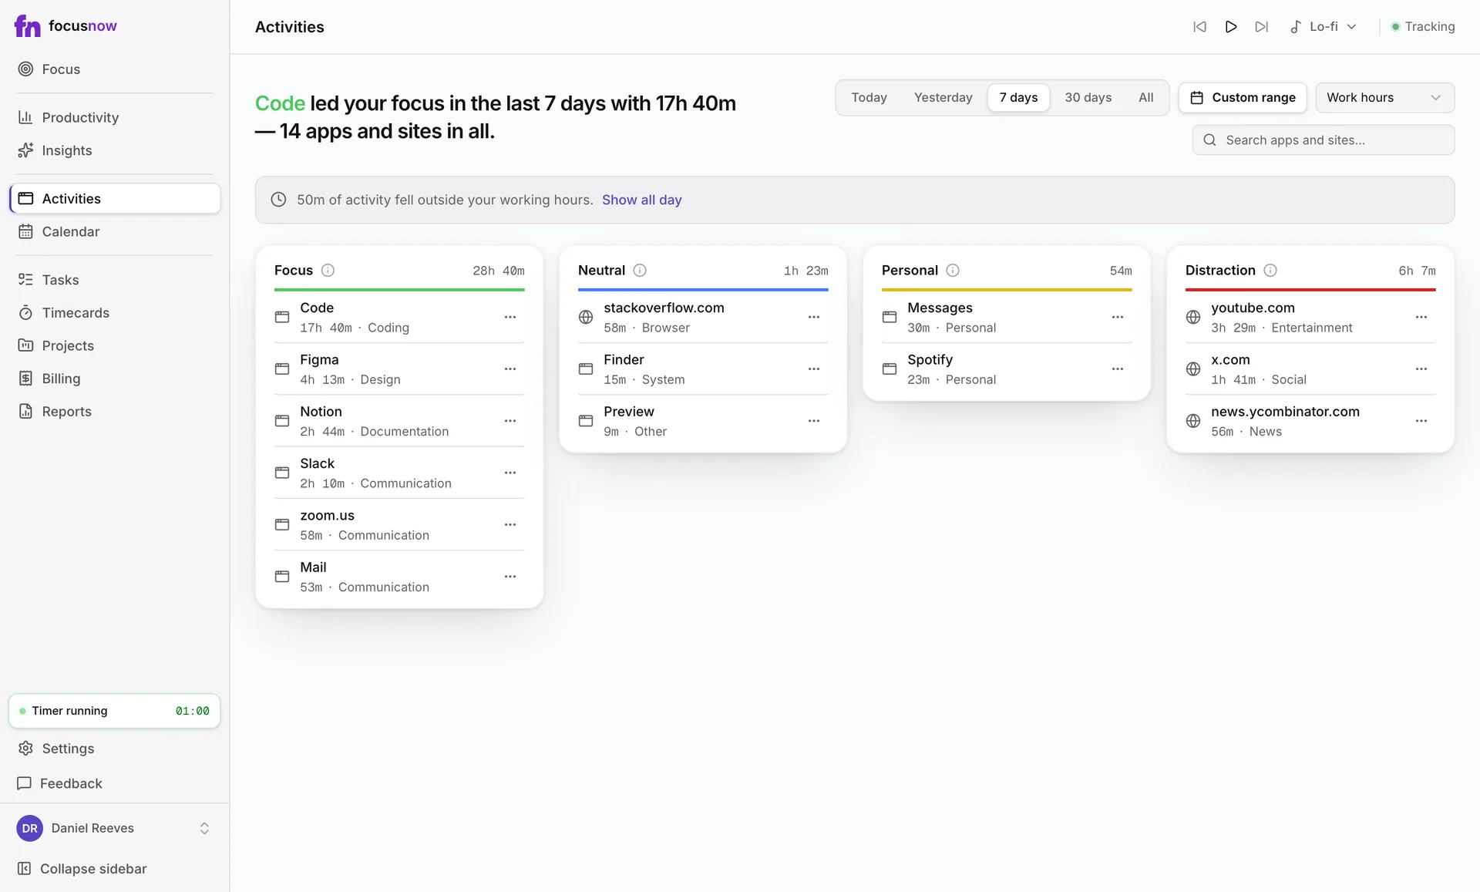
Task: Focus the Search apps and sites field
Action: [x=1324, y=140]
